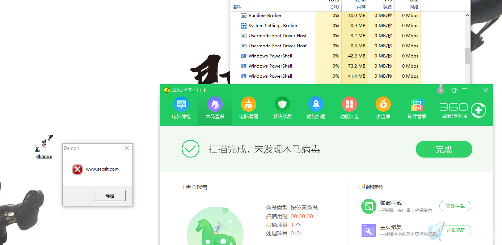Click the System Settings Broker gear icon
This screenshot has height=245, width=502.
(x=244, y=26)
